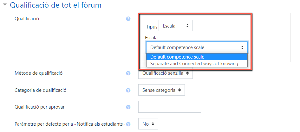Screen dimensions: 300x132
Task: Open help for Notifica als estudiants parameter
Action: pyautogui.click(x=128, y=124)
